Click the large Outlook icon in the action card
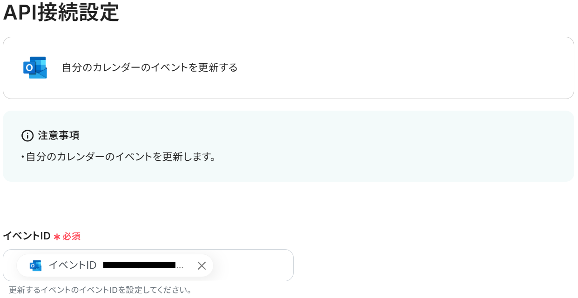Viewport: 578px width, 298px height. pos(35,68)
